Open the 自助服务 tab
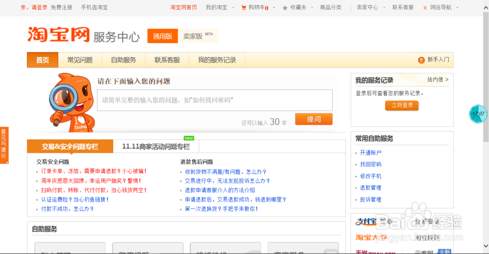 pyautogui.click(x=124, y=60)
